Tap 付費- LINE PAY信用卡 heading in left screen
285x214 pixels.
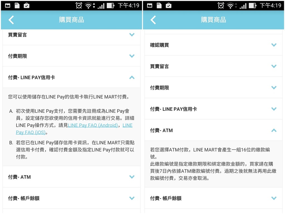(x=31, y=77)
